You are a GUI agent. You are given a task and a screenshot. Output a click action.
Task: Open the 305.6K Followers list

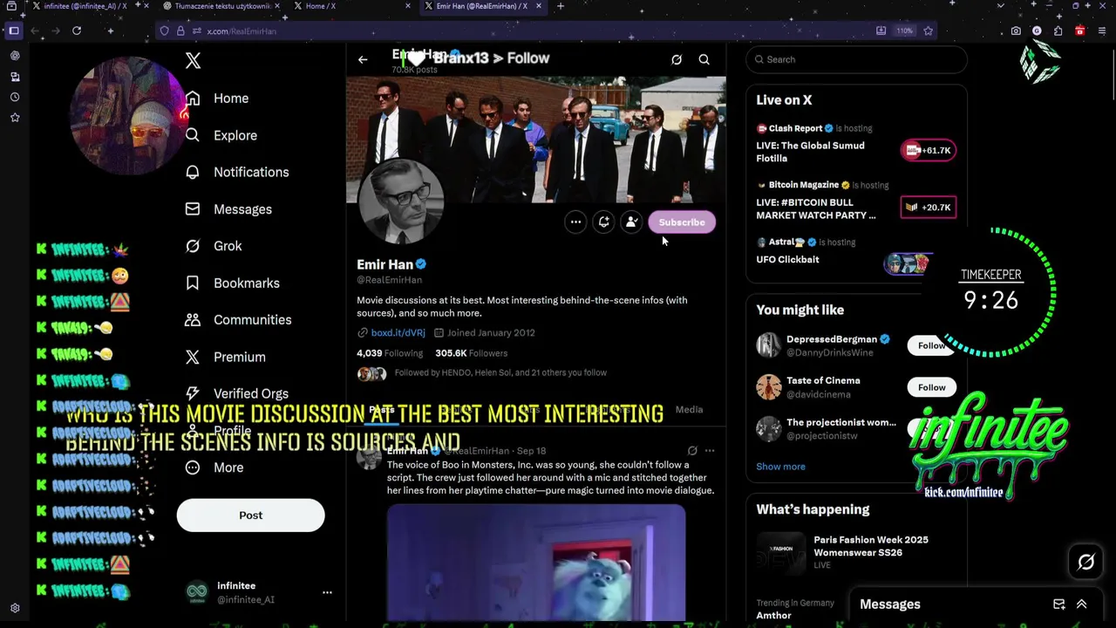click(471, 353)
